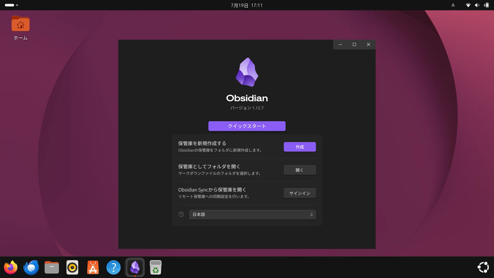
Task: Click the volume speaker icon
Action: coord(477,5)
